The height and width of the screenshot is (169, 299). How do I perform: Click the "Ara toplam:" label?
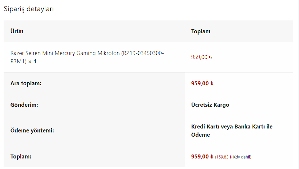(x=26, y=83)
